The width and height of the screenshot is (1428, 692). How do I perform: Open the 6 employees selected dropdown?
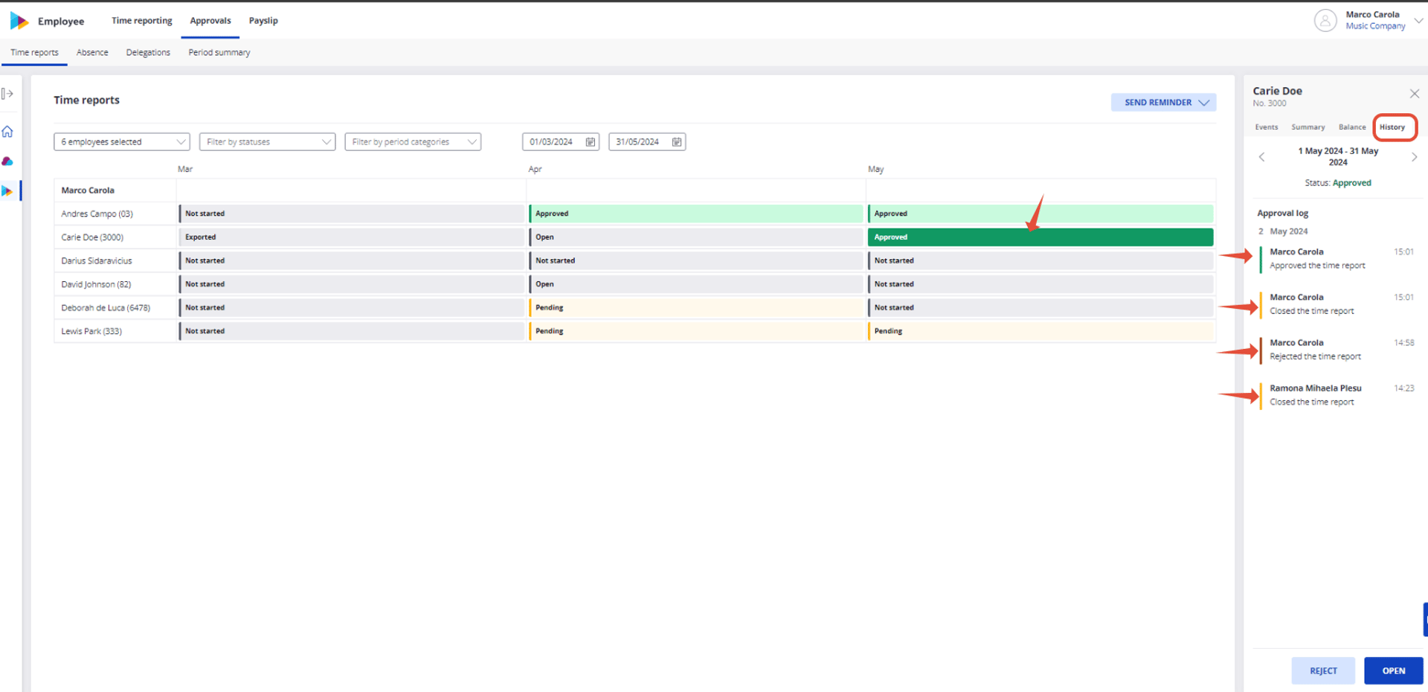tap(122, 142)
